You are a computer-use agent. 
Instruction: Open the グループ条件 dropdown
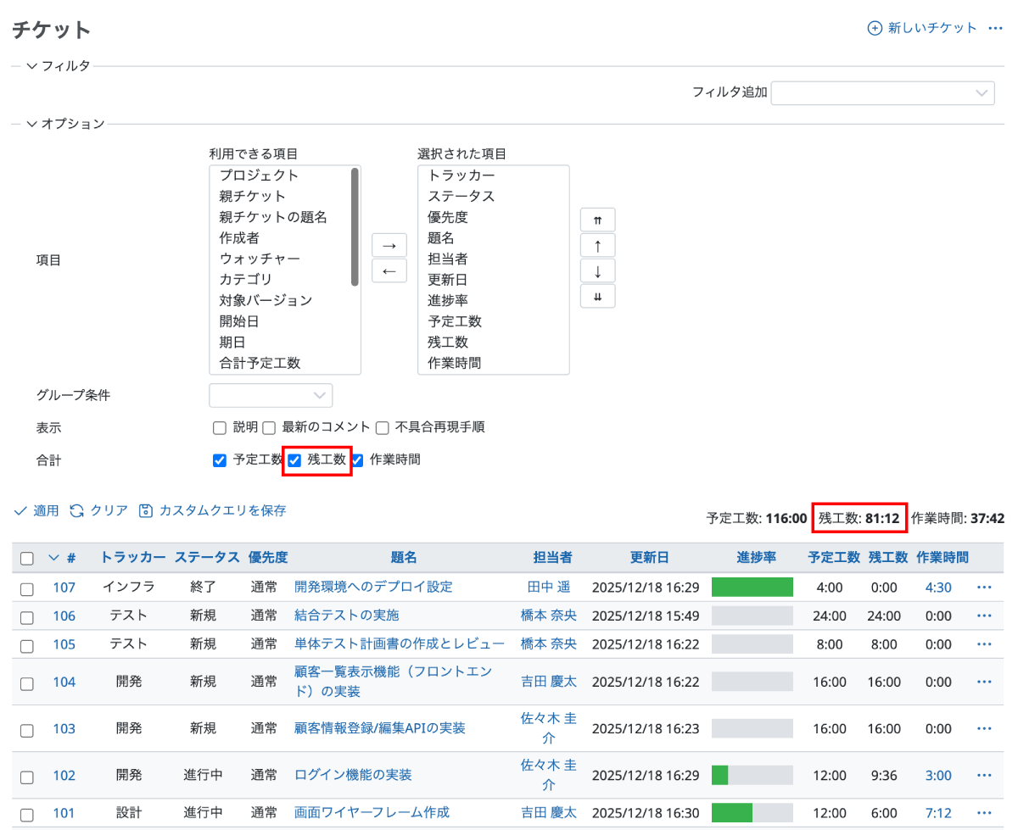(271, 395)
